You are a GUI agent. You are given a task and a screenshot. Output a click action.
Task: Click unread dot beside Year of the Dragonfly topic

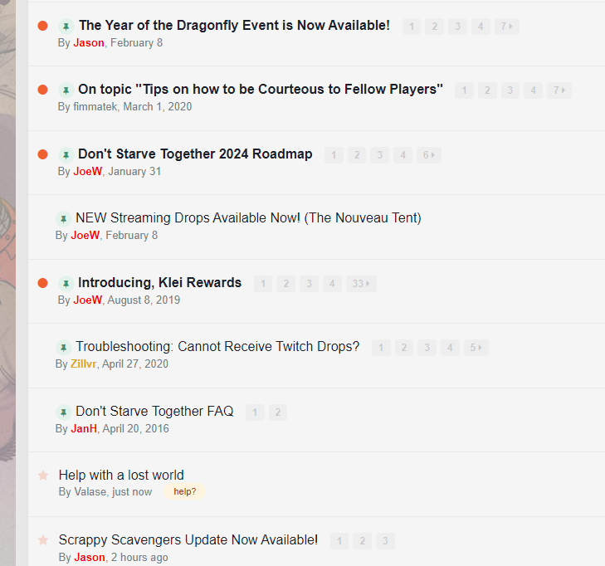point(43,27)
